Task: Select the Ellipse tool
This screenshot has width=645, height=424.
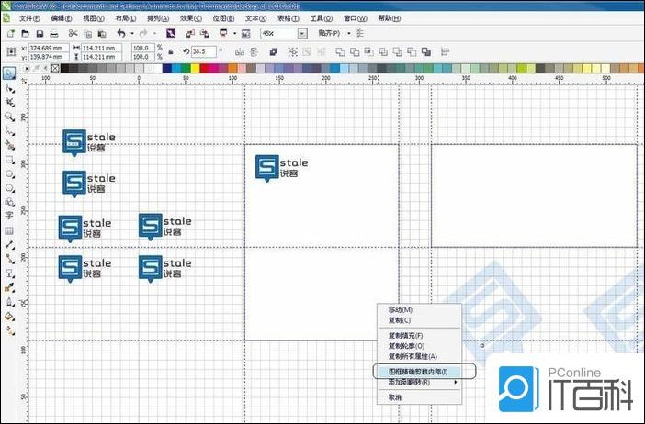Action: (x=9, y=174)
